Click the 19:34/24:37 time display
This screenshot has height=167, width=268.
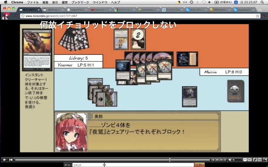219,159
